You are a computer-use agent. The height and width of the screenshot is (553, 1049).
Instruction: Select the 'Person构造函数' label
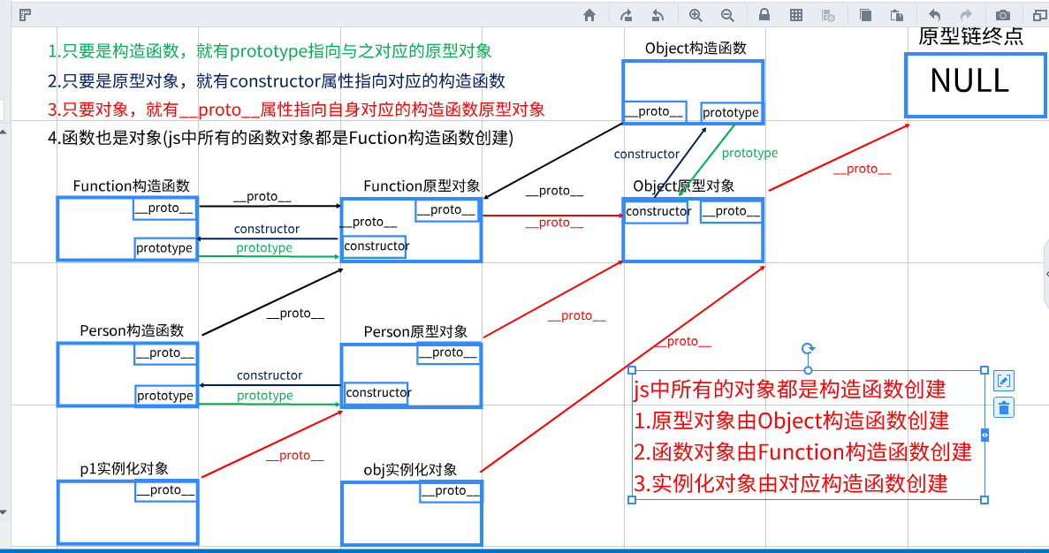(x=132, y=330)
